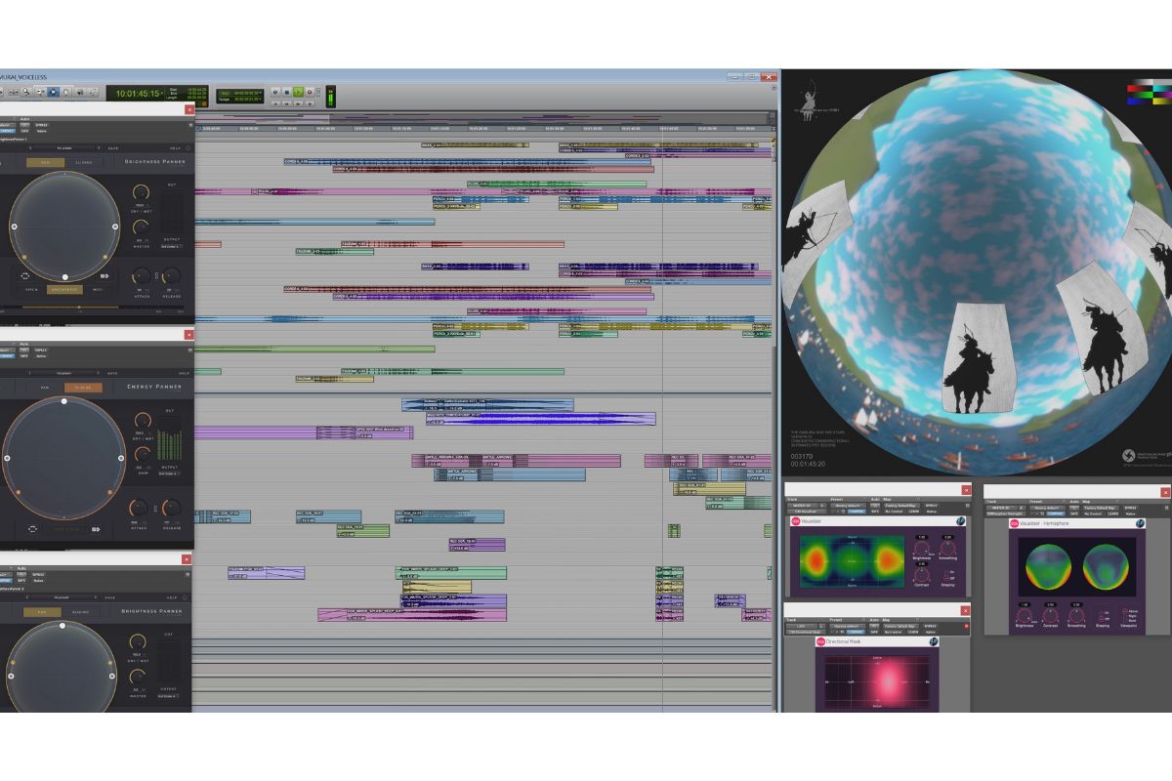Click the loop icon in top Brightness Panner
Image resolution: width=1172 pixels, height=781 pixels.
point(26,276)
